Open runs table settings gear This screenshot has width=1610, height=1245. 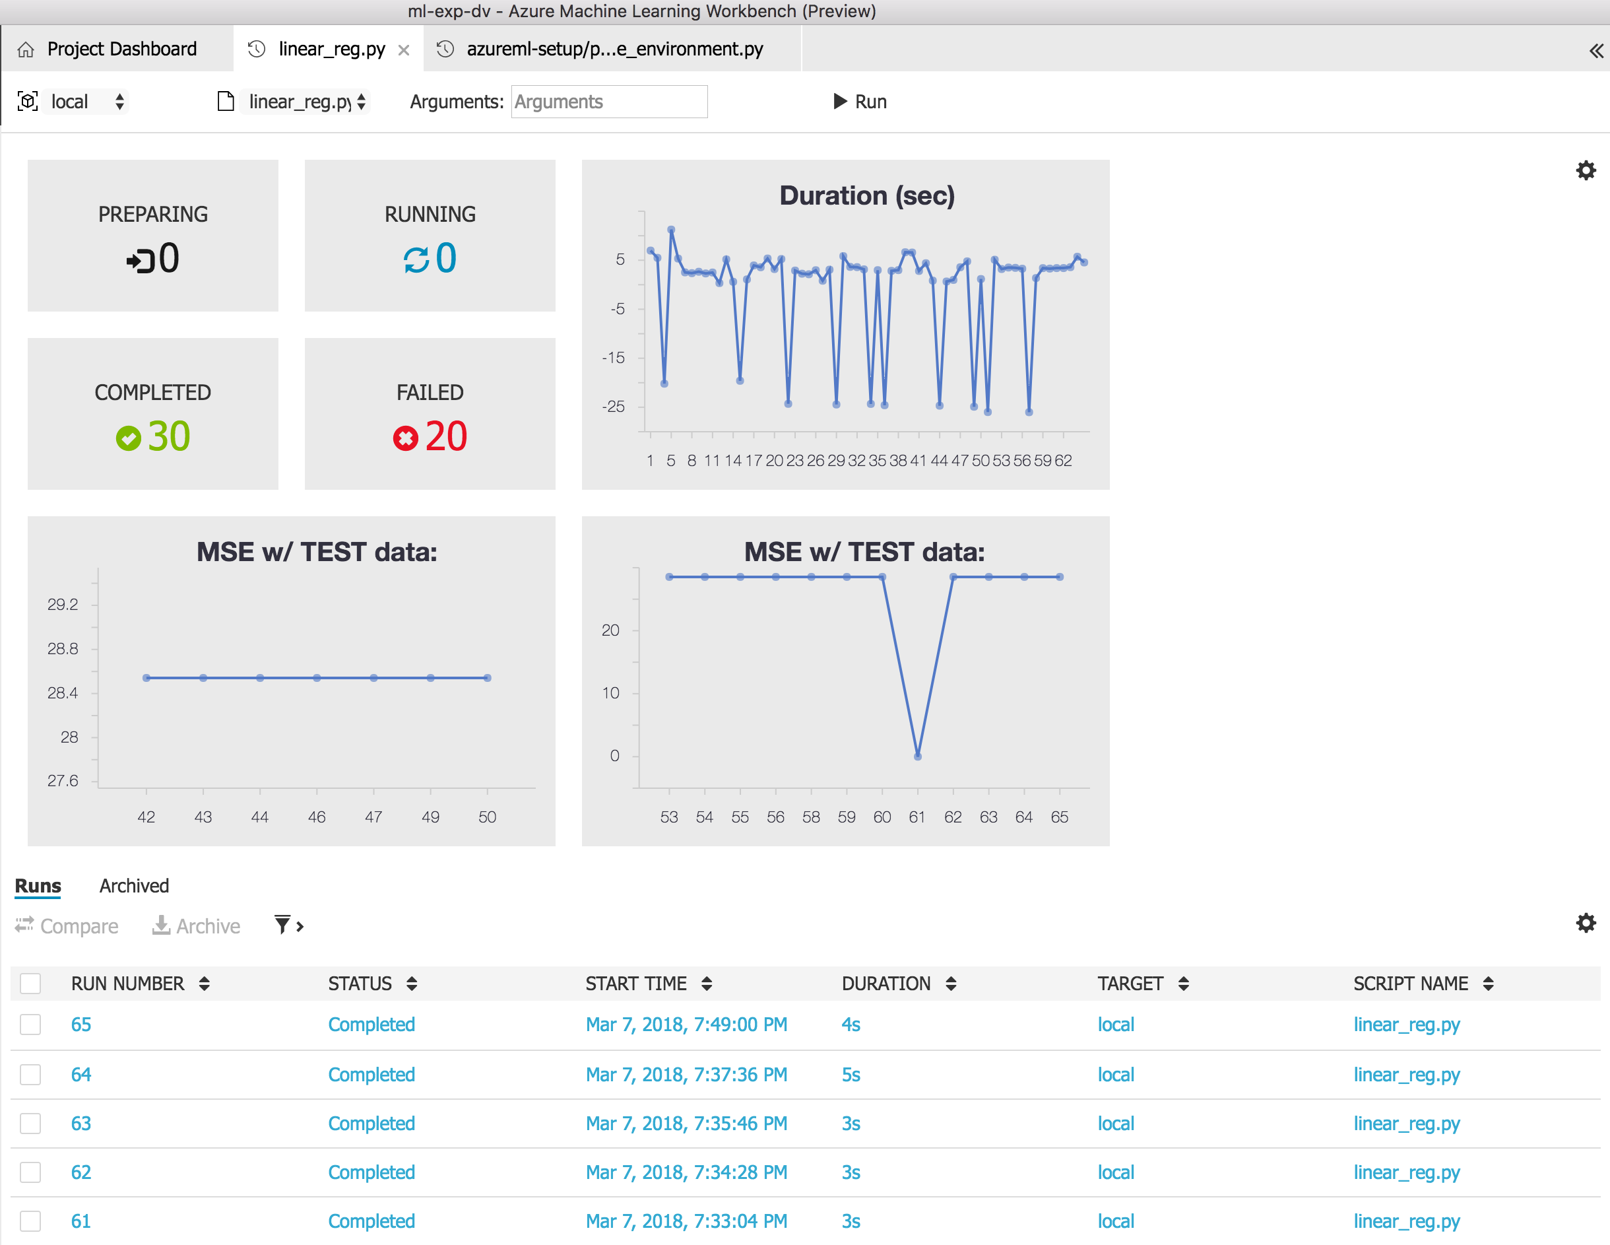[x=1585, y=923]
